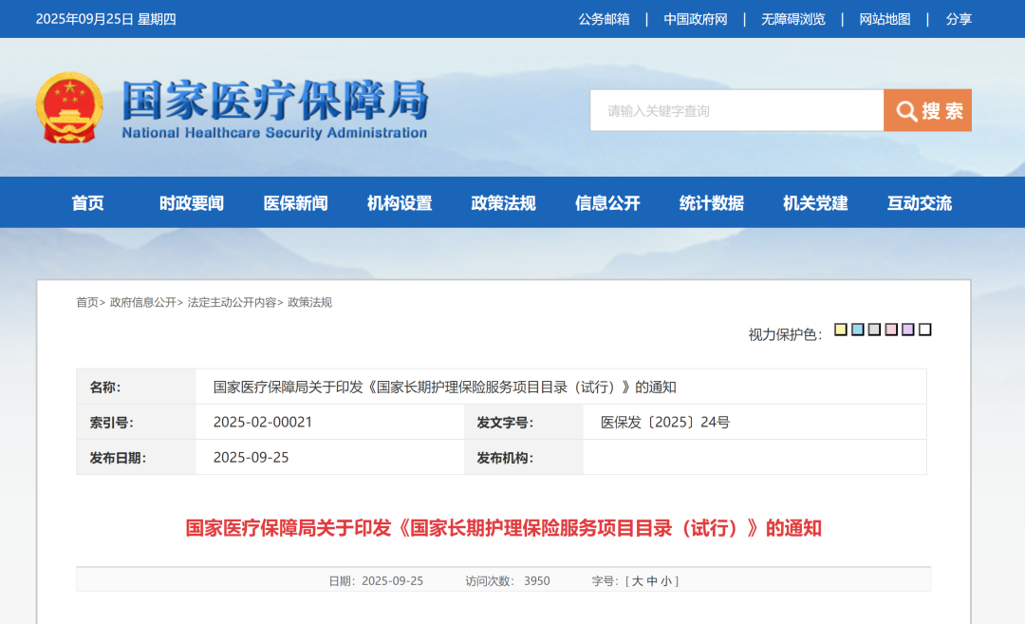Viewport: 1025px width, 624px height.
Task: Select the pink eye-protection color
Action: [x=891, y=330]
